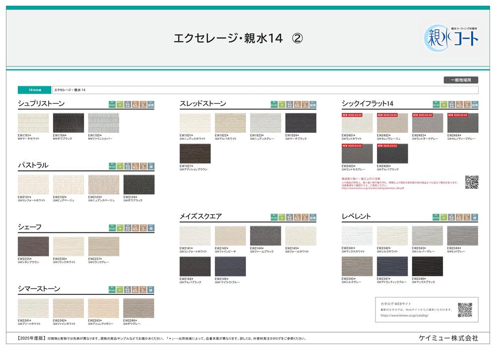Viewport: 496px width, 349px height.
Task: Click the NEW 2025.03.03 tag on EW2481
Action: (352, 115)
